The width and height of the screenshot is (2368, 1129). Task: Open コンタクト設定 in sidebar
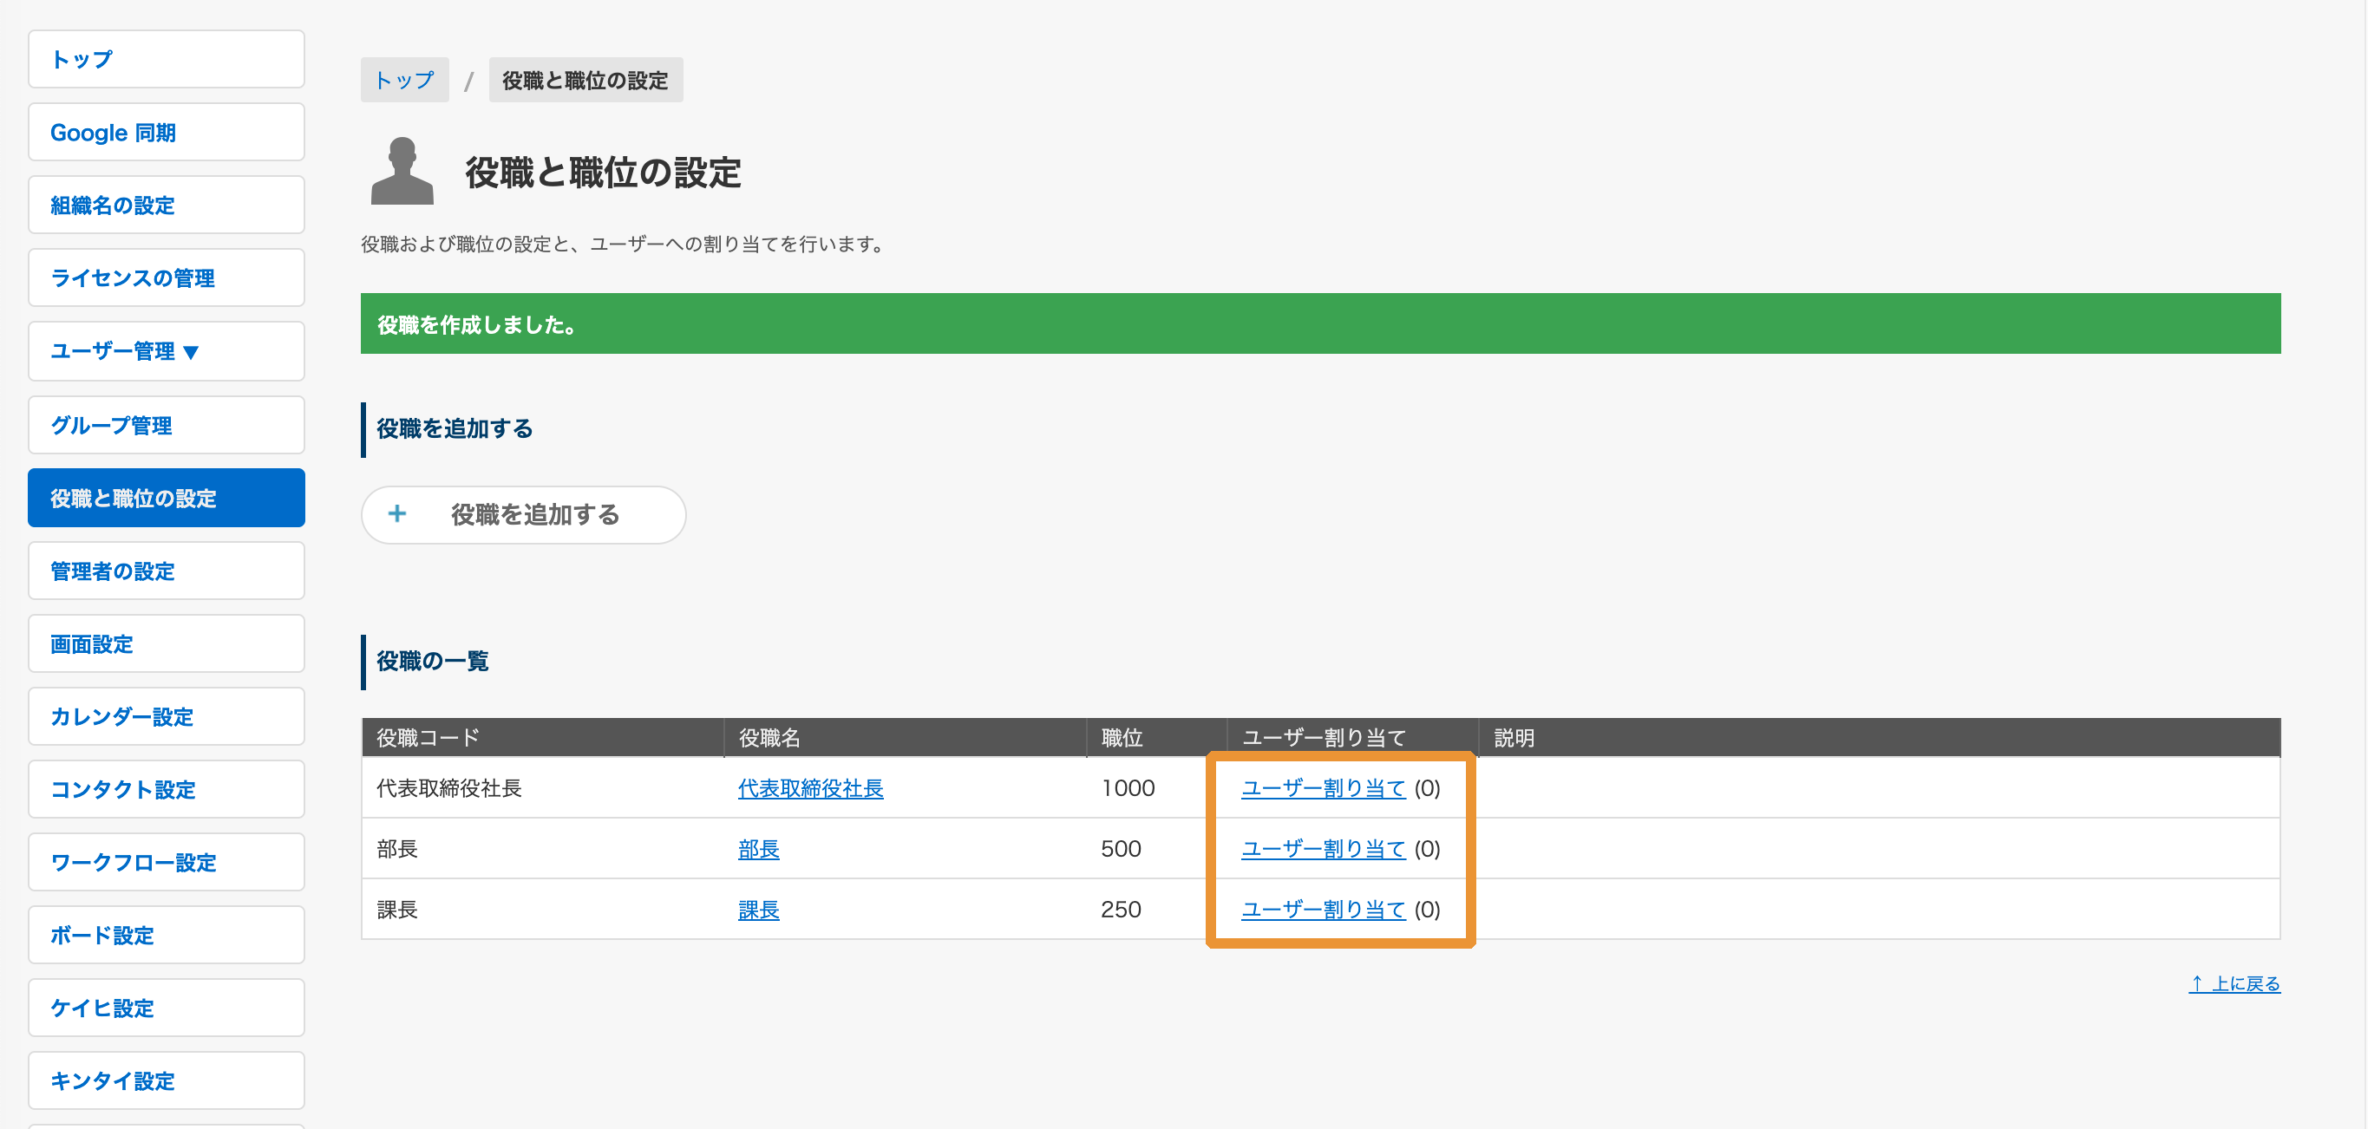(x=167, y=789)
